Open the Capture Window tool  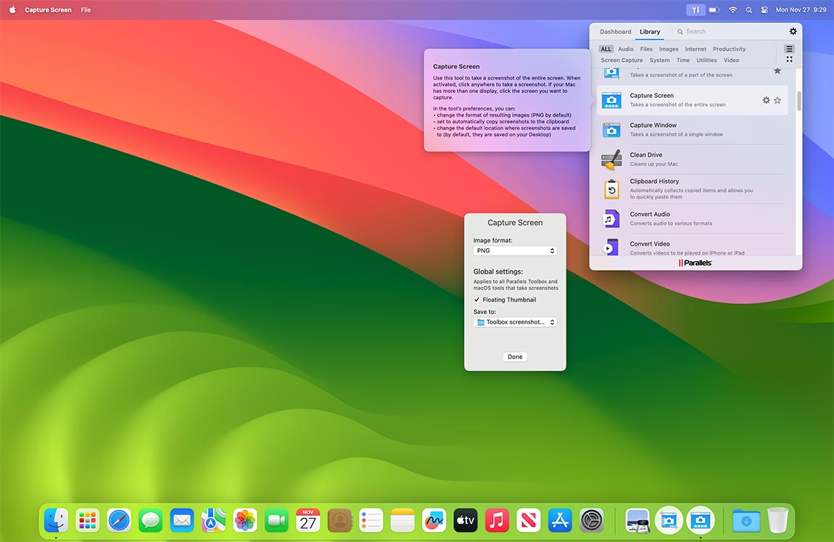[653, 129]
